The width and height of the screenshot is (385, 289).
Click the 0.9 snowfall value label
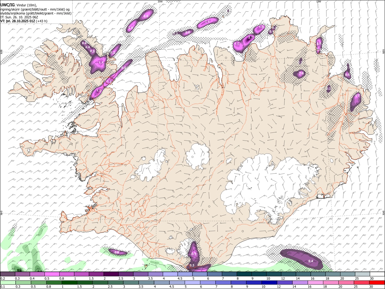click(x=131, y=28)
